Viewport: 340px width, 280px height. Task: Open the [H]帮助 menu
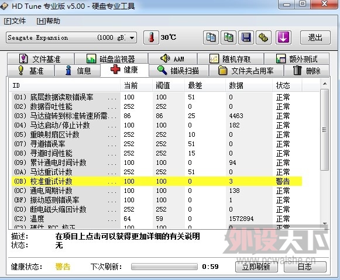coord(48,21)
